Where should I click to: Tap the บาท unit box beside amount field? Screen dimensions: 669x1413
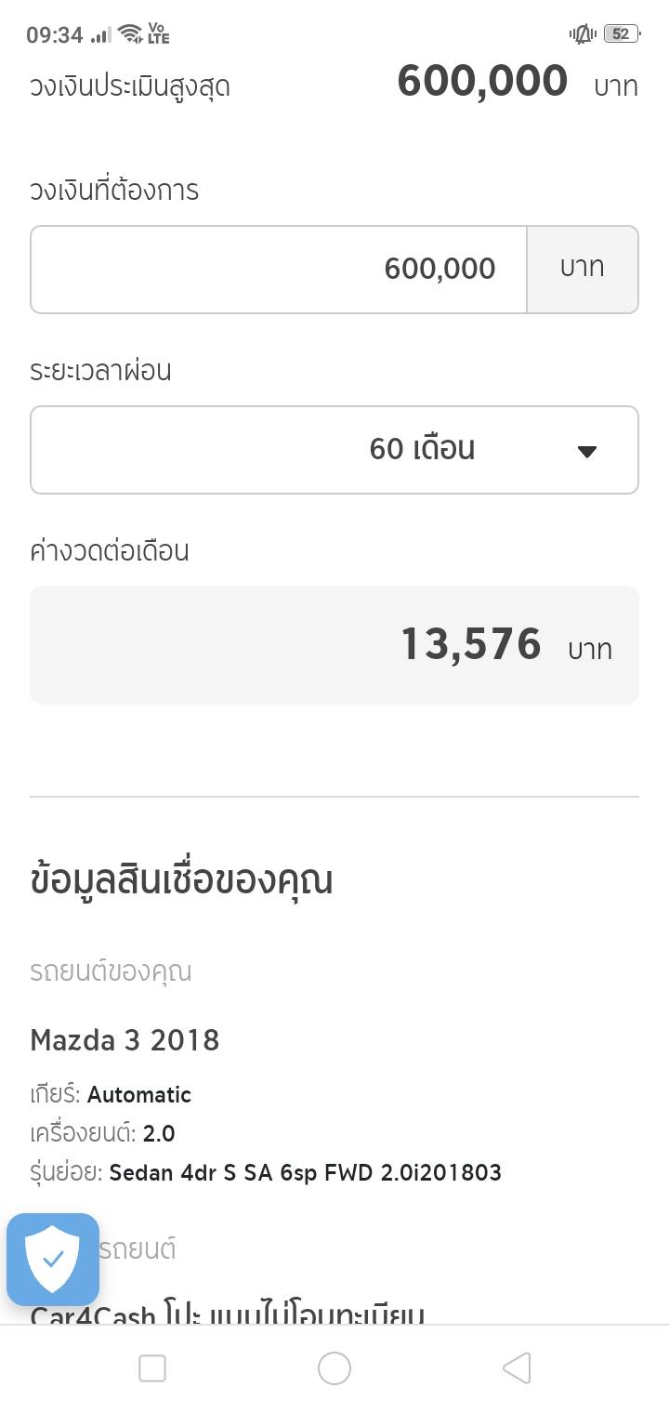[583, 270]
